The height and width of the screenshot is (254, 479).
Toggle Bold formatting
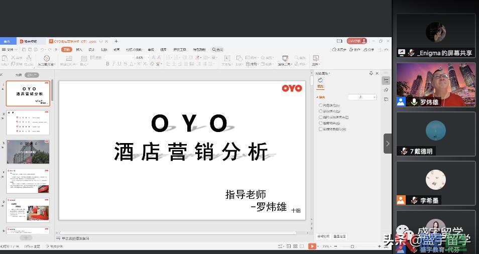coord(107,64)
